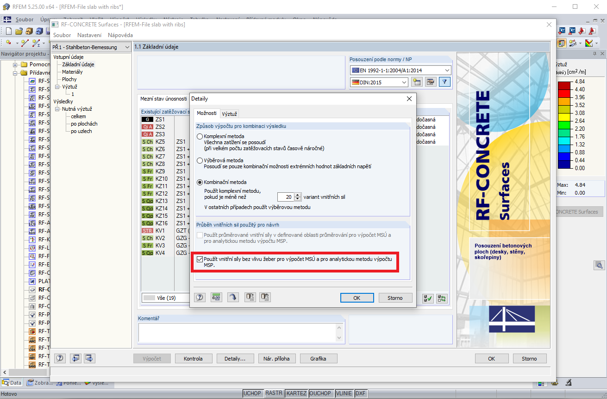Viewport: 607px width, 399px height.
Task: Collapse the Přídavné folder in navigator
Action: [15, 73]
